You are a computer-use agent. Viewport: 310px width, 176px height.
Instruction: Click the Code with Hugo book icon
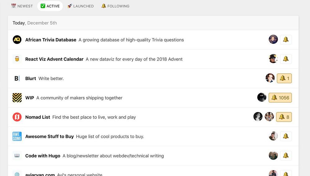coord(17,156)
